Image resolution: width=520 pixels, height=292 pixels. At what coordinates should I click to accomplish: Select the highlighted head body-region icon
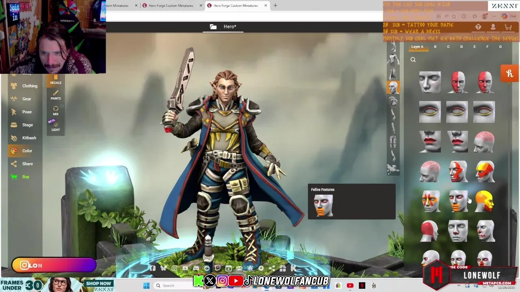pyautogui.click(x=393, y=87)
